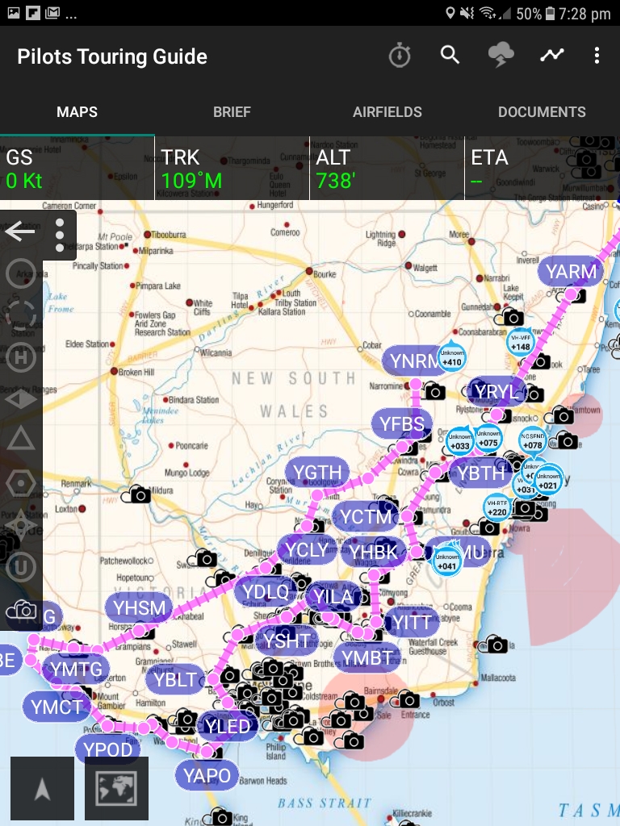The width and height of the screenshot is (620, 826).
Task: Open the world map selection button
Action: 116,789
